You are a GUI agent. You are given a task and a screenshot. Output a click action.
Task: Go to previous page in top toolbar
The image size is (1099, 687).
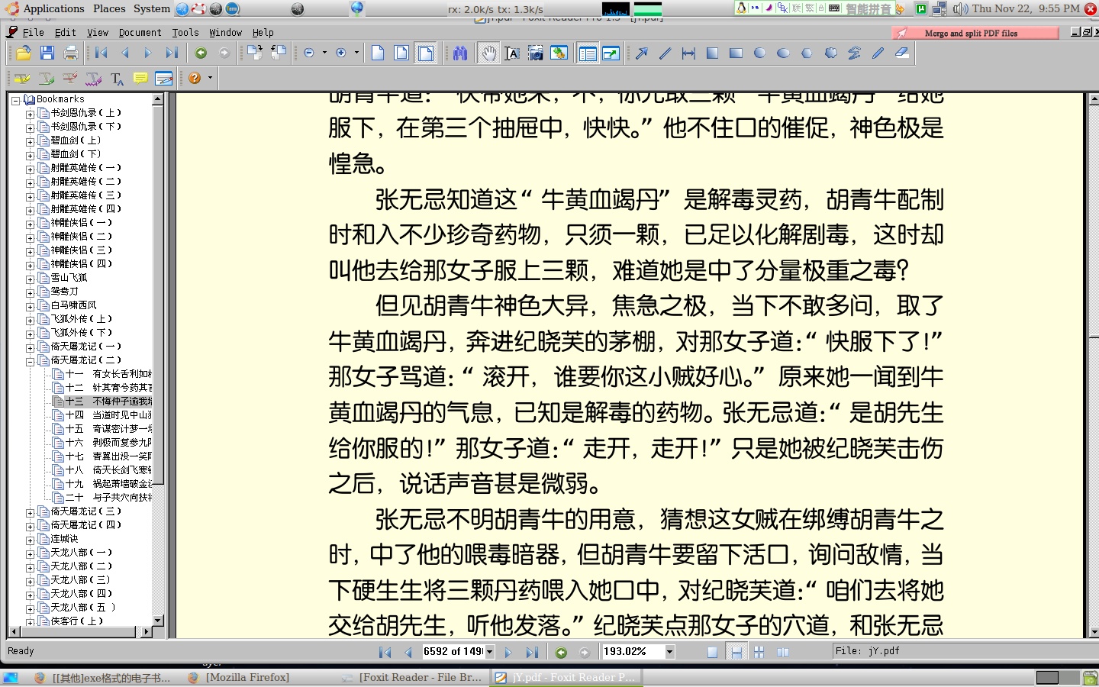coord(125,53)
